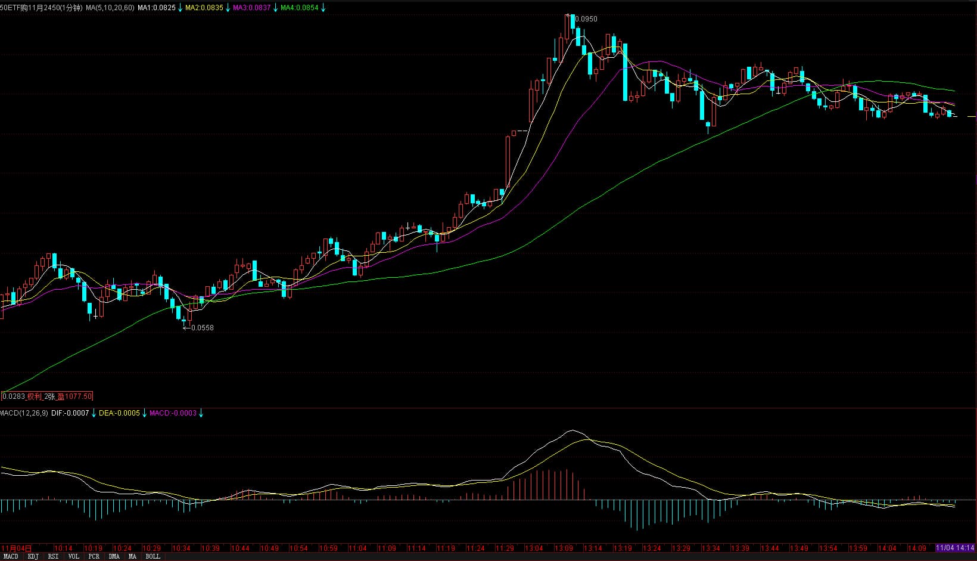
Task: Click the MACD(12,26,9) parameters label
Action: pyautogui.click(x=24, y=413)
